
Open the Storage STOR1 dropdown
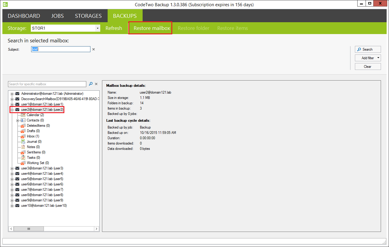[x=98, y=28]
